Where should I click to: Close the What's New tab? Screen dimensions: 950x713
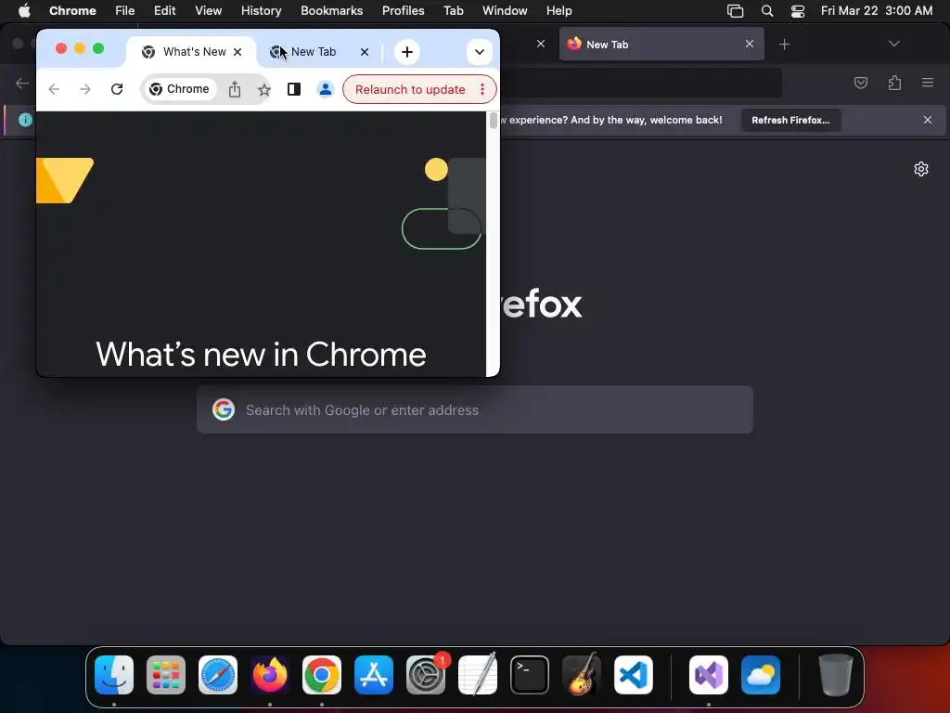point(237,52)
